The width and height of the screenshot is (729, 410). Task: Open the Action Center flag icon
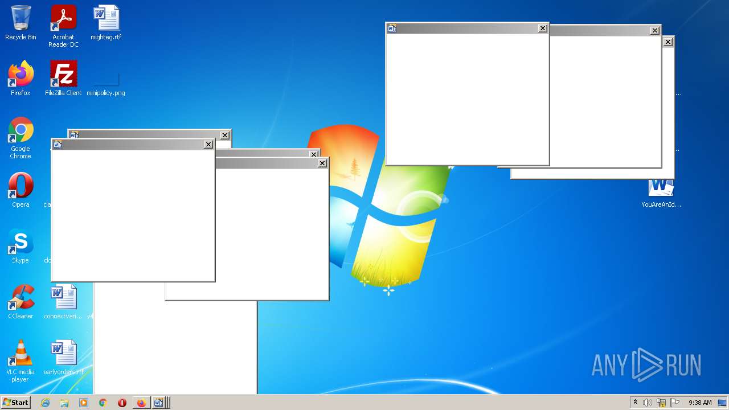675,403
